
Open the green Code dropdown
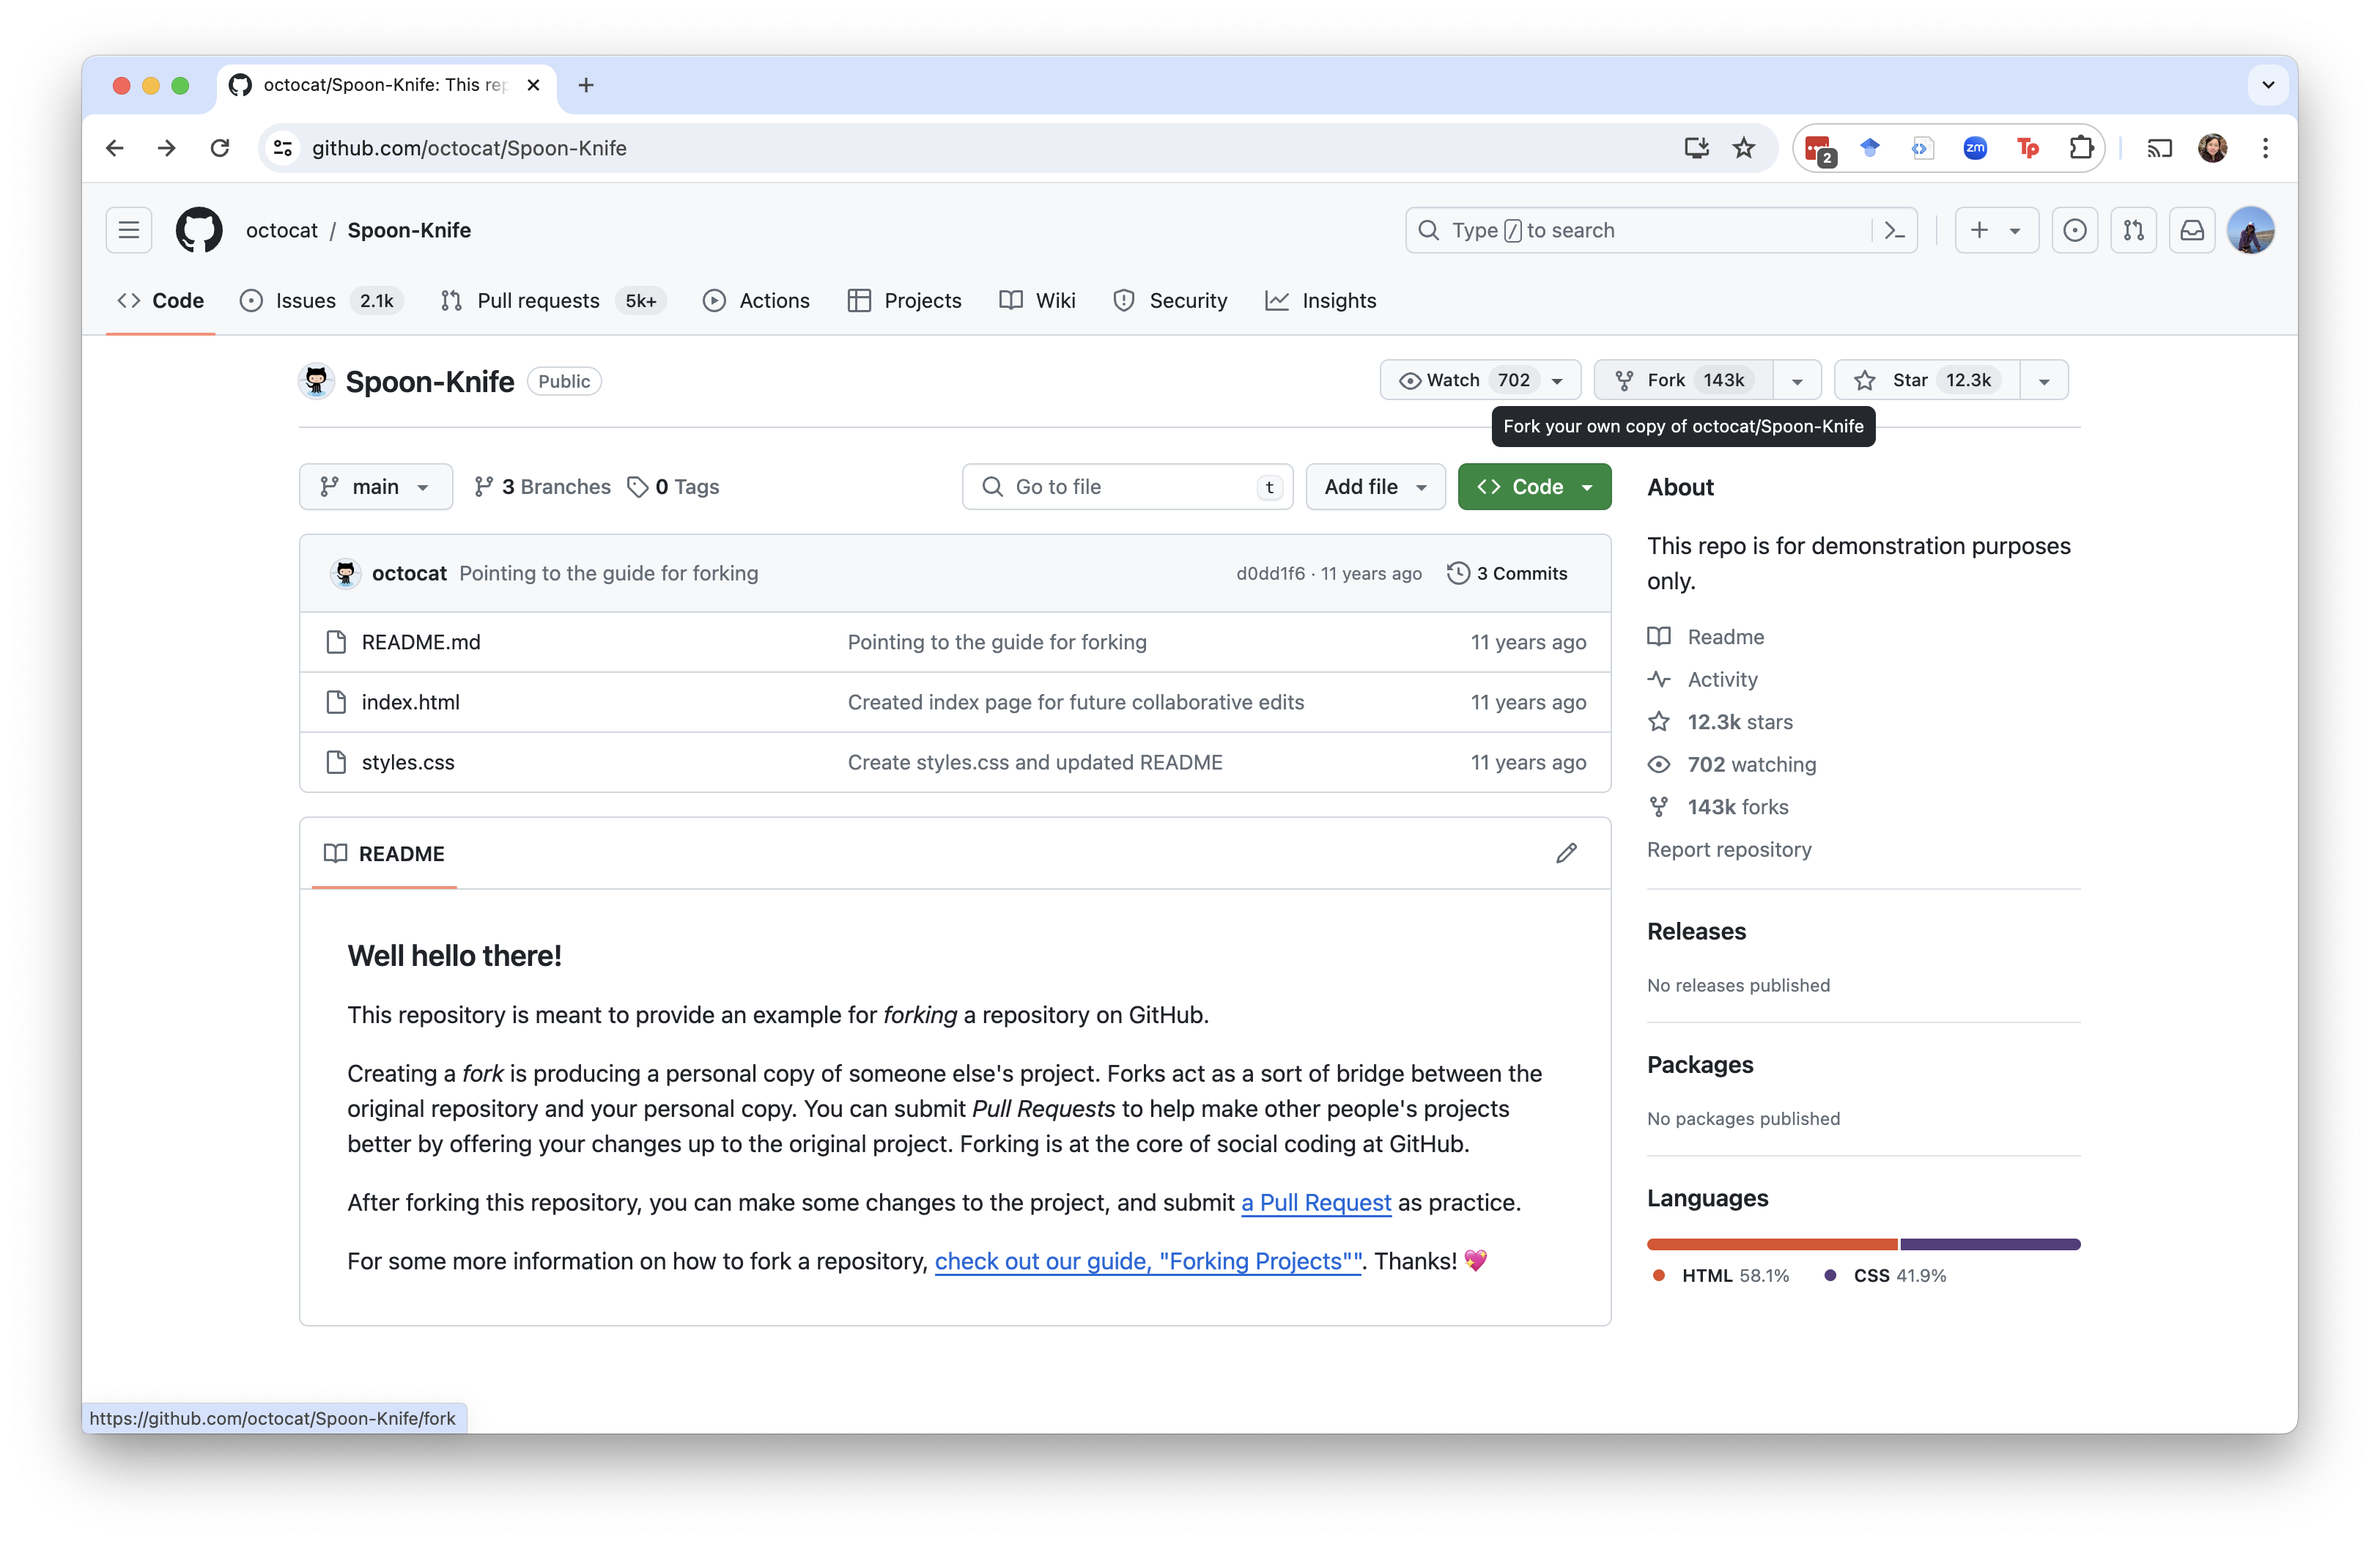point(1534,487)
